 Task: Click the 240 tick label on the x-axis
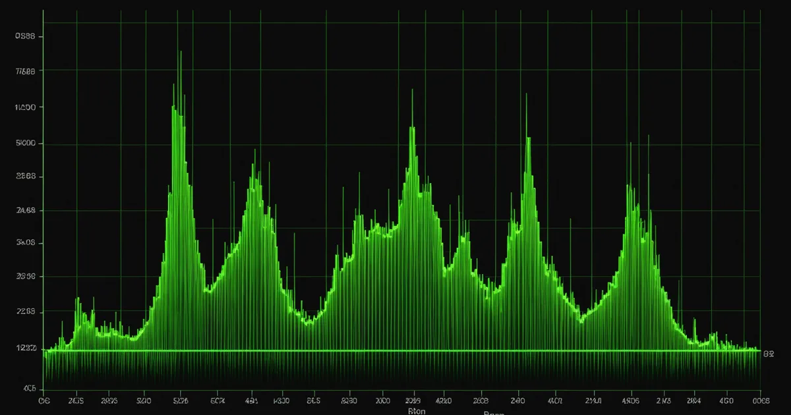click(519, 400)
